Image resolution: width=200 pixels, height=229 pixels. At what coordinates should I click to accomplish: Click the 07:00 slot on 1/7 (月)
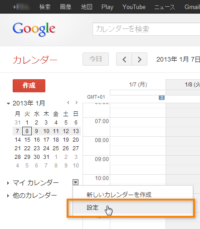(x=138, y=127)
